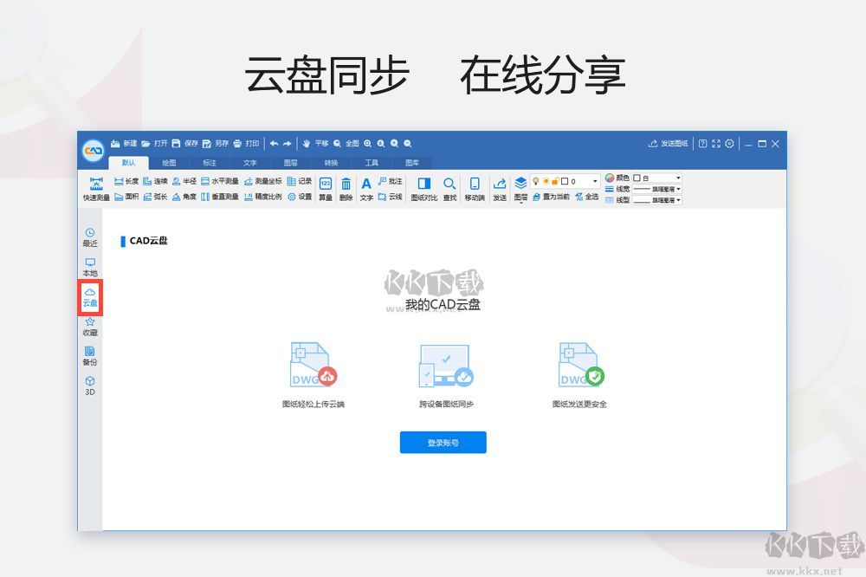The height and width of the screenshot is (577, 866).
Task: Open the 工具 ribbon tab
Action: tap(372, 163)
